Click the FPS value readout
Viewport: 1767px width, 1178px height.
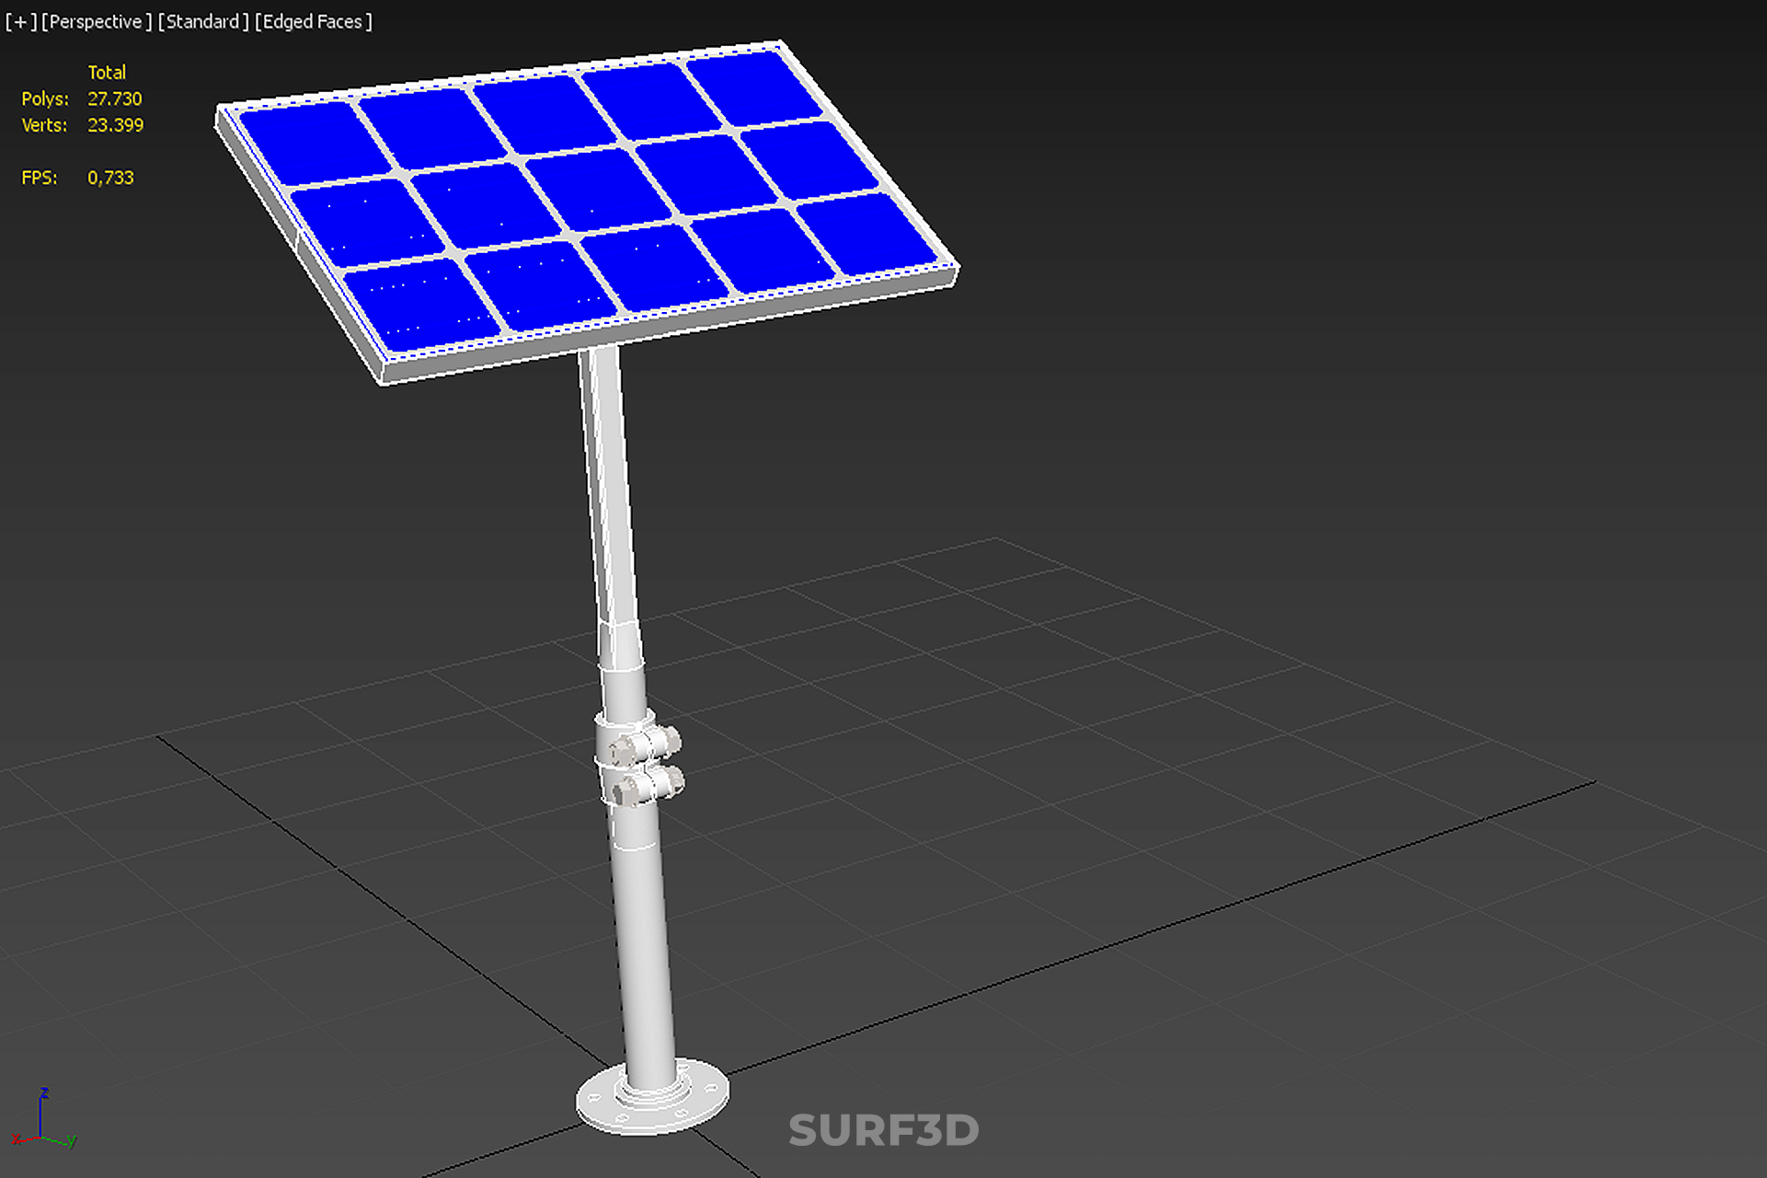[110, 178]
